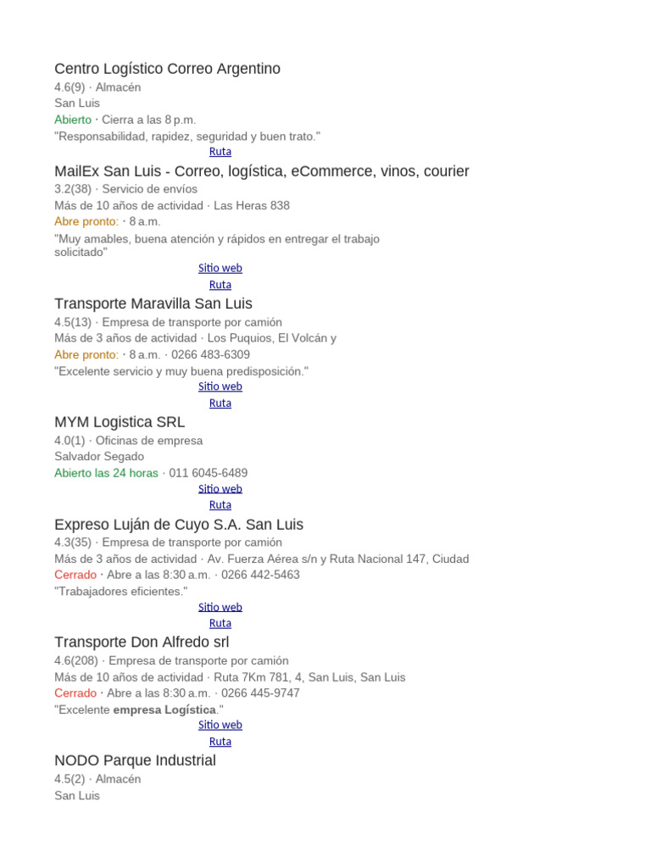Click phone number 011 6045-6489
This screenshot has height=868, width=651.
pos(209,473)
